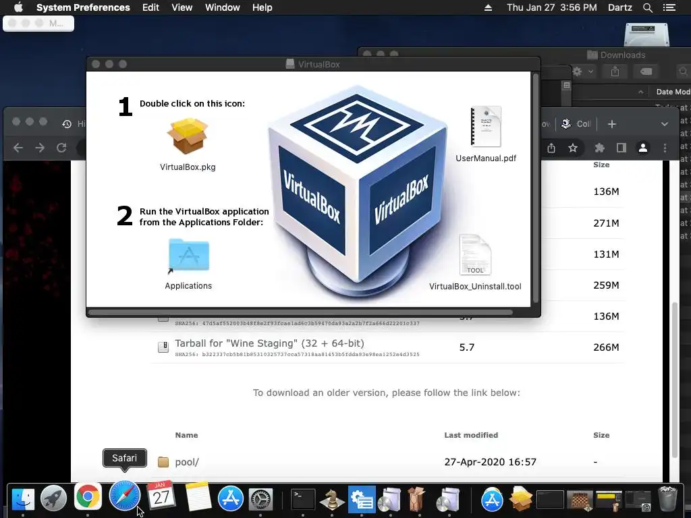
Task: Open the UserManual.pdf document icon
Action: (486, 126)
